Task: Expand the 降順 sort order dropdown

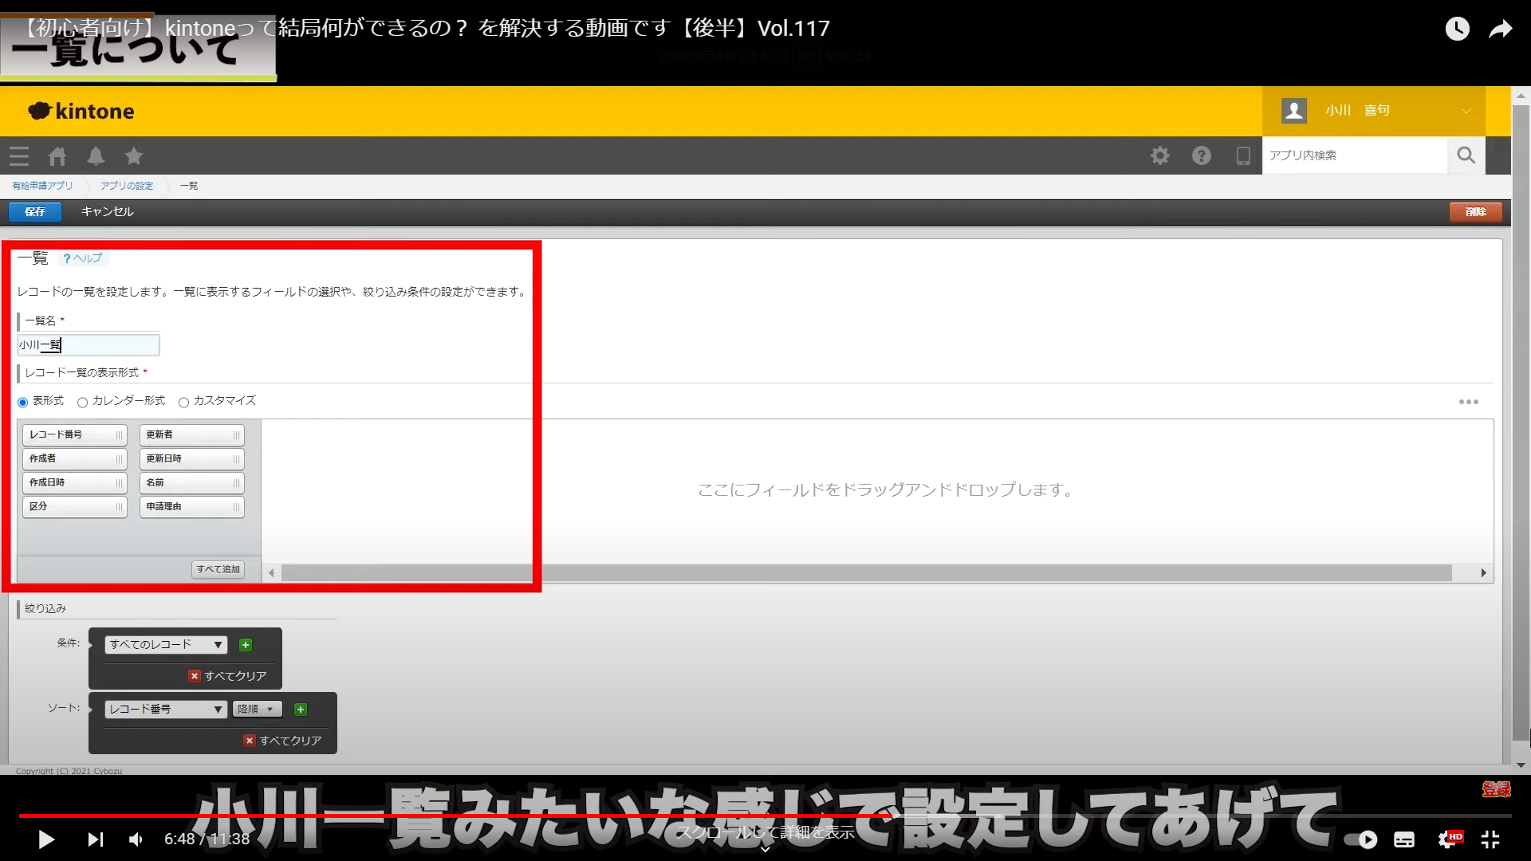Action: pyautogui.click(x=257, y=710)
